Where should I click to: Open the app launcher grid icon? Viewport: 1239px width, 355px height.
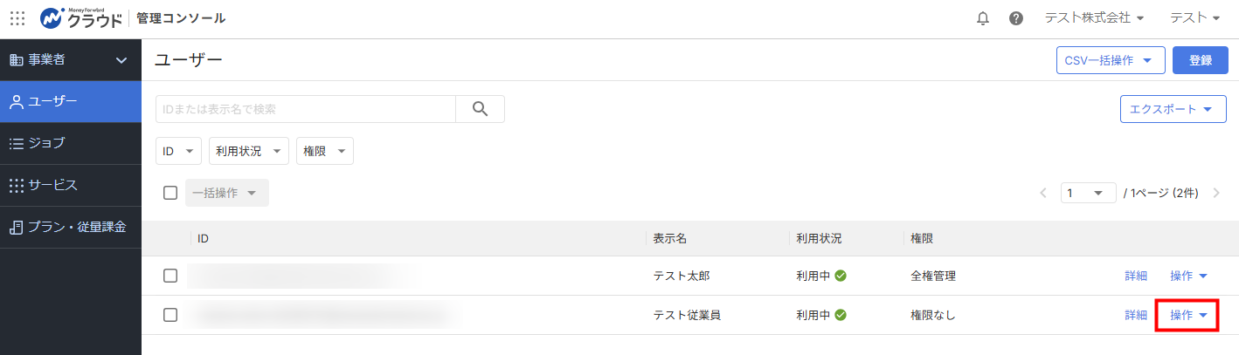pos(17,17)
